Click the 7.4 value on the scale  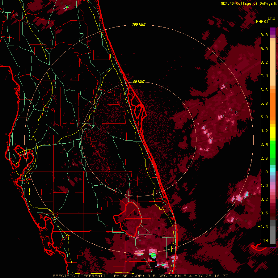pos(264,76)
